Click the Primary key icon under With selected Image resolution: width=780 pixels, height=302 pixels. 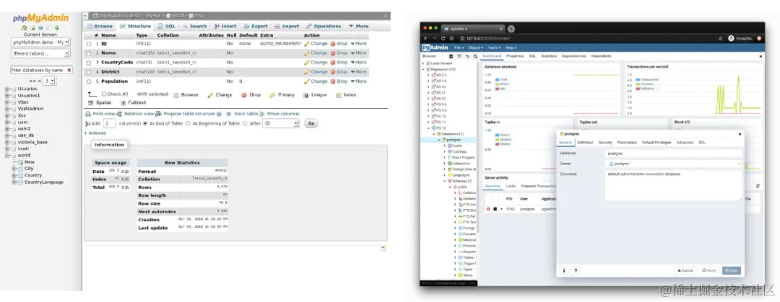coord(272,95)
